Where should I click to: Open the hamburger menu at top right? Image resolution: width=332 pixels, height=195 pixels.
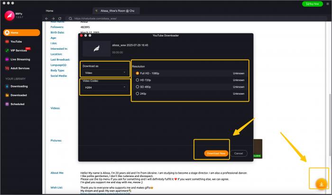[328, 4]
